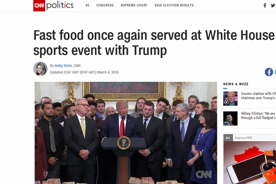
Task: Click the News & Buzz heading
Action: tap(236, 84)
